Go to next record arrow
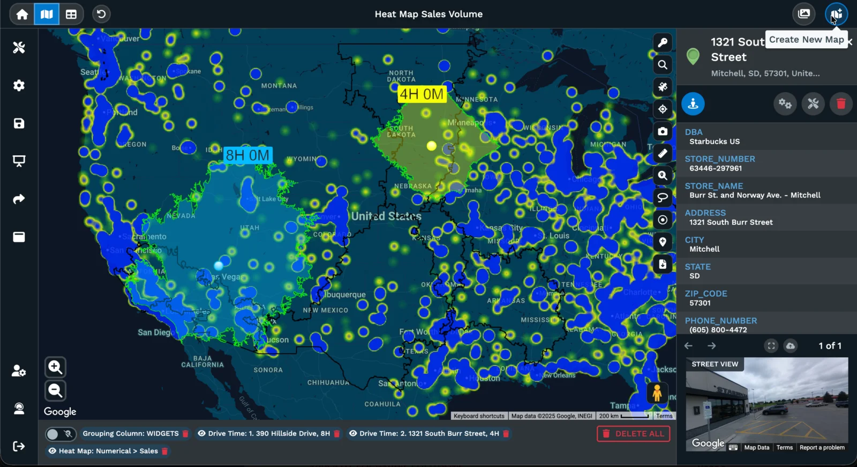Screen dimensions: 857x467 coord(712,346)
